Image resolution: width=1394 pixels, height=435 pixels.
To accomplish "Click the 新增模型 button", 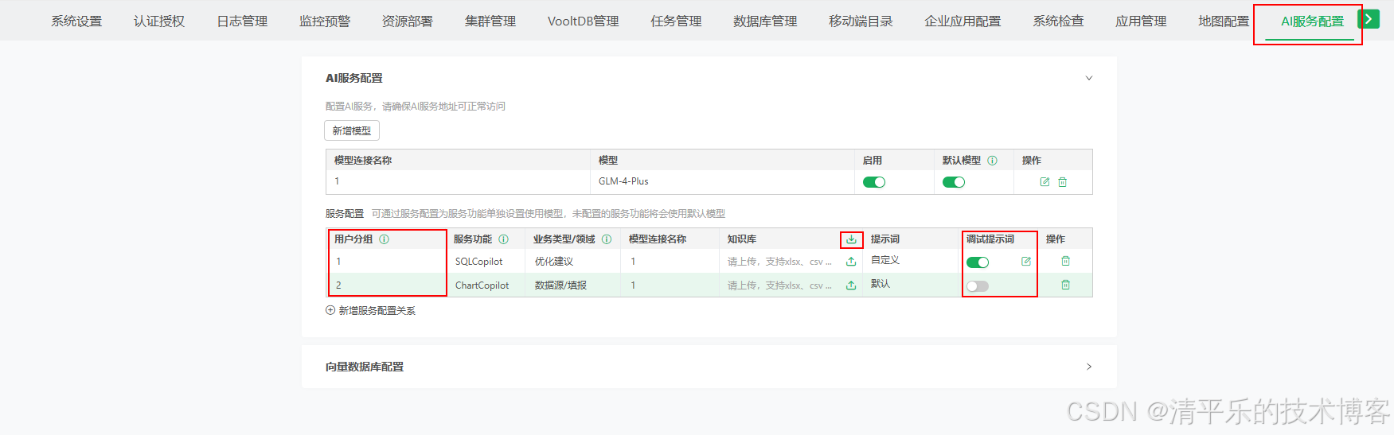I will (x=352, y=130).
